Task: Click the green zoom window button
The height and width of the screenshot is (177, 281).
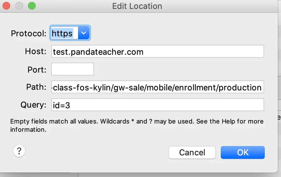Action: click(32, 6)
